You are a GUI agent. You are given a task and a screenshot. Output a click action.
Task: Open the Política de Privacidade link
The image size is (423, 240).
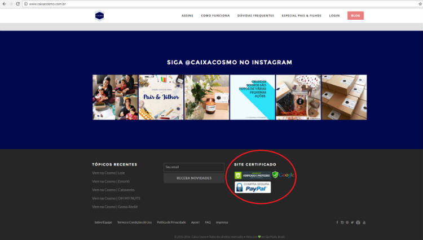pyautogui.click(x=171, y=222)
